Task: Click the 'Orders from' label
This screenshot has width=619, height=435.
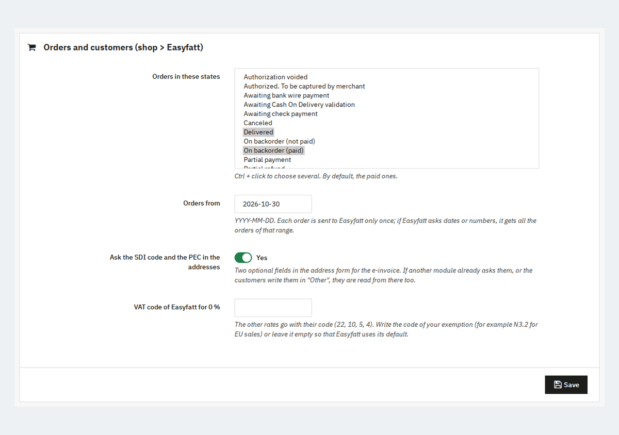Action: (x=202, y=203)
